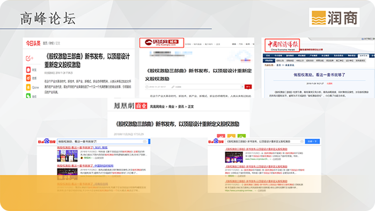Click the right Baidu logo
Screen dimensions: 375x211
tap(216, 141)
